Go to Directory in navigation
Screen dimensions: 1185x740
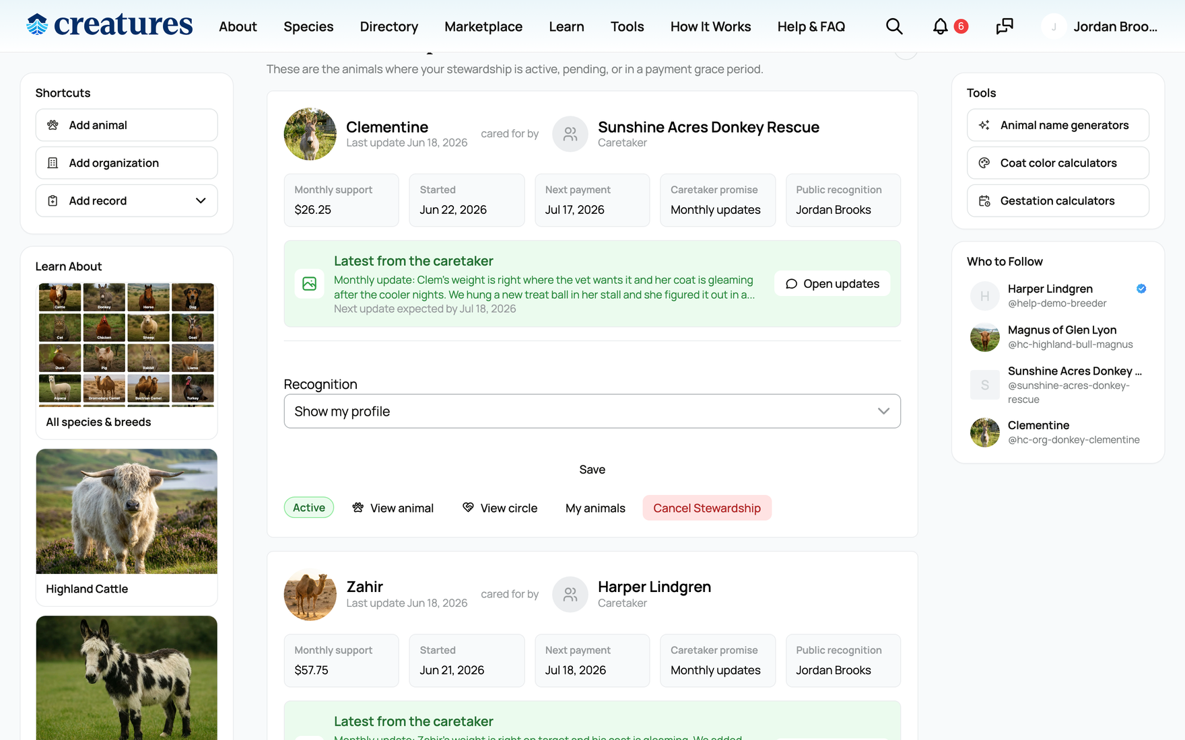tap(389, 26)
